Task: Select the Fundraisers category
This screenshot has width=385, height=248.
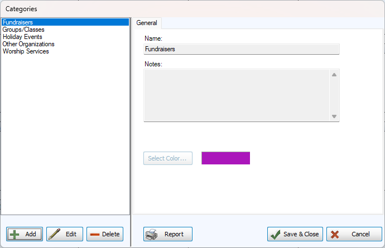Action: point(18,22)
